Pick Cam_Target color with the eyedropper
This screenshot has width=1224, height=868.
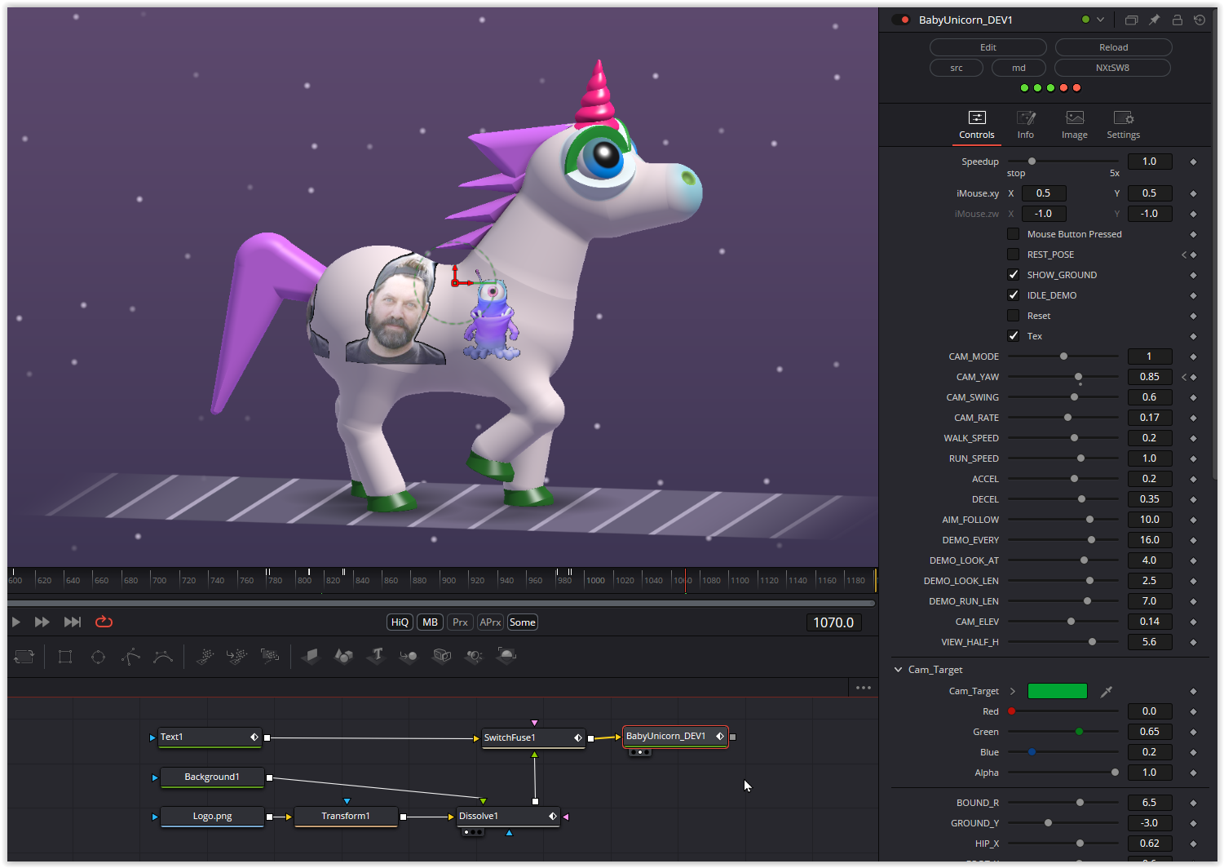point(1107,692)
